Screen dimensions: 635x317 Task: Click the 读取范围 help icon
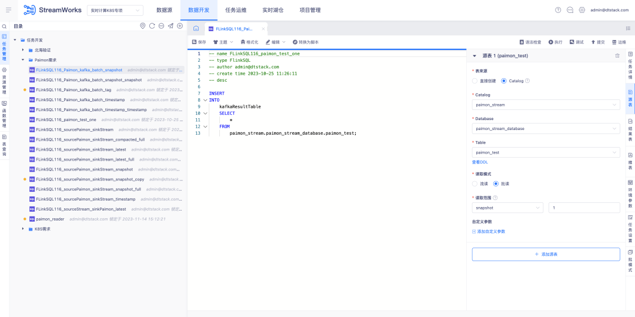495,198
